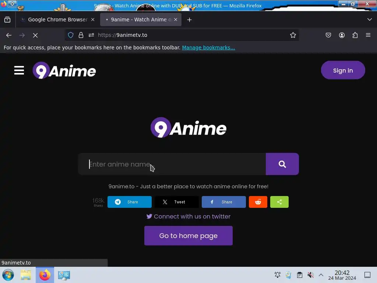Viewport: 377px width, 283px height.
Task: Click the large centered 9Anime logo
Action: (x=188, y=127)
